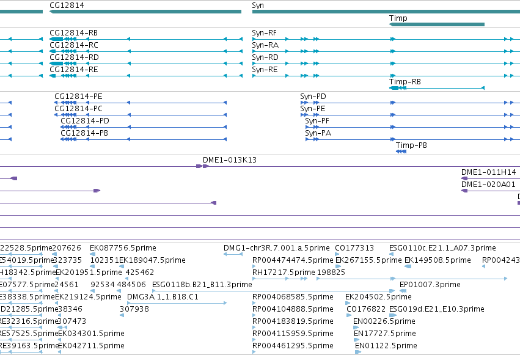Click the EN17727.5prime label
The width and height of the screenshot is (520, 355).
[x=385, y=334]
